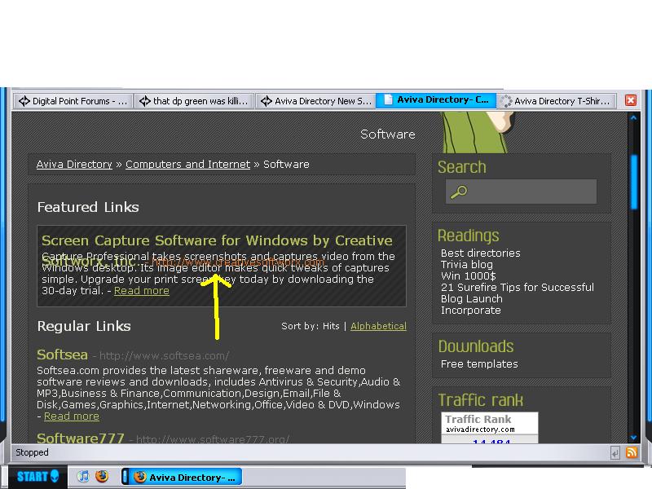This screenshot has height=489, width=652.
Task: Open the Win 1000$ link
Action: tap(469, 276)
